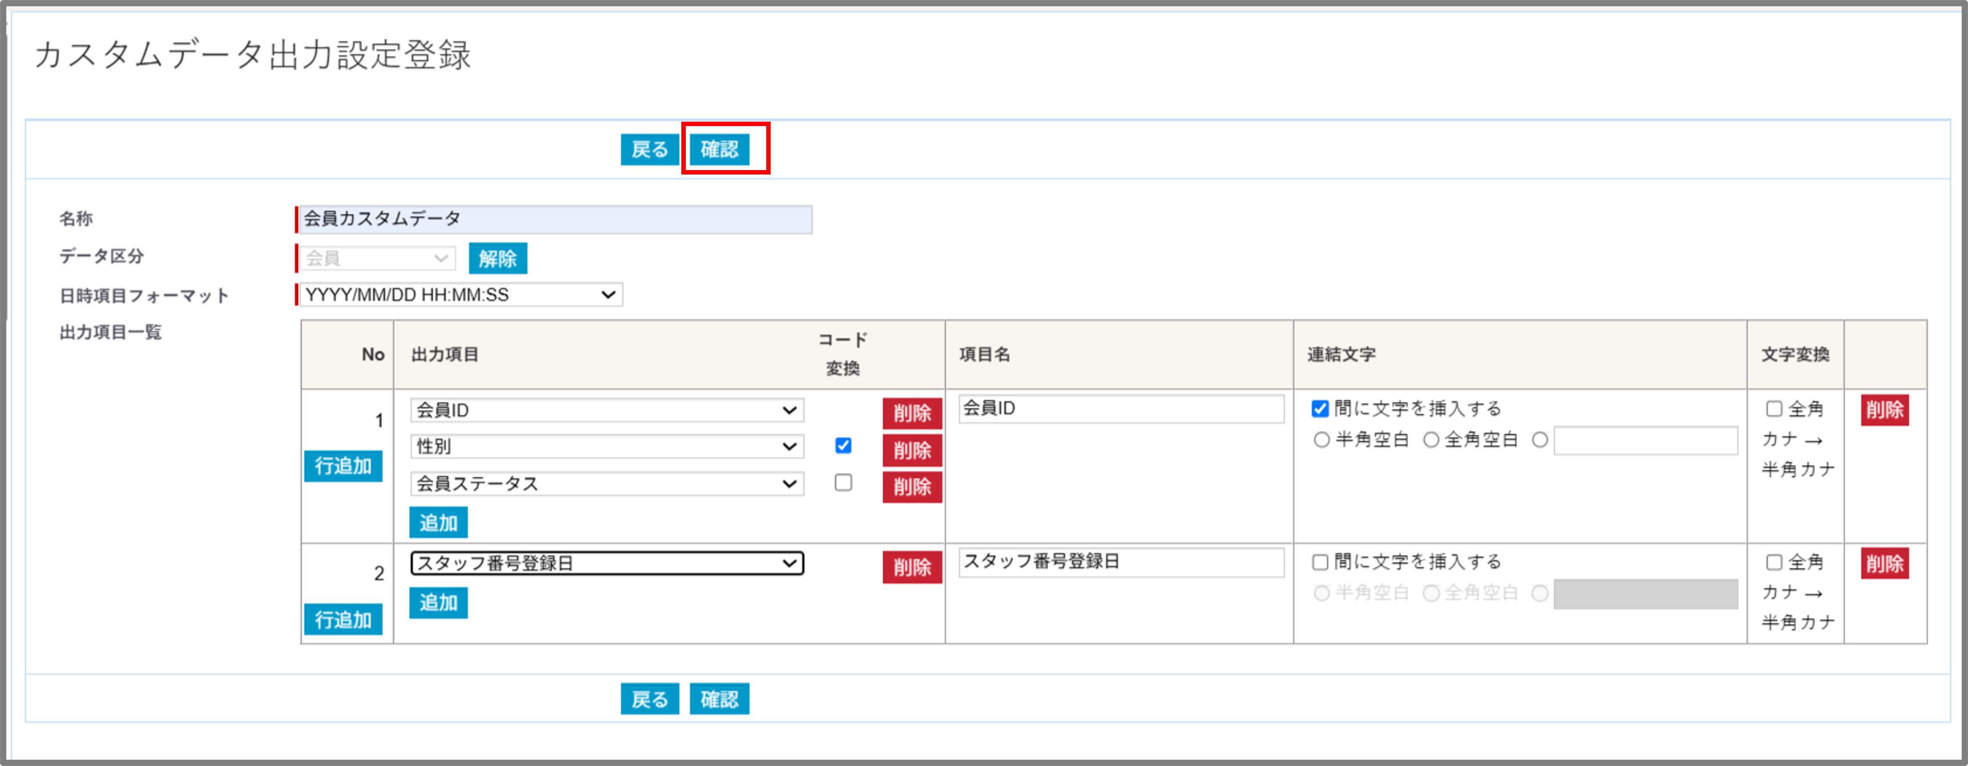This screenshot has width=1968, height=766.
Task: Click the 文字変換 column header
Action: 1795,354
